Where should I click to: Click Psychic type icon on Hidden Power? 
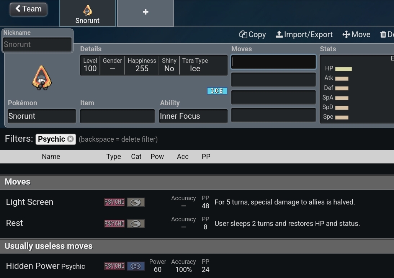pyautogui.click(x=114, y=266)
